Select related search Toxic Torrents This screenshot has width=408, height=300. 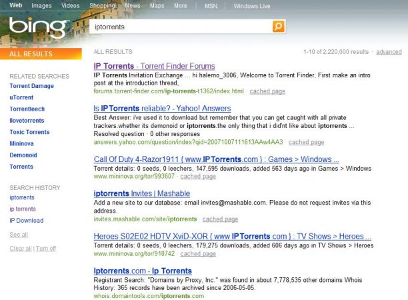click(x=29, y=132)
